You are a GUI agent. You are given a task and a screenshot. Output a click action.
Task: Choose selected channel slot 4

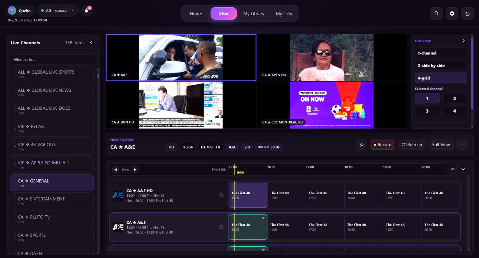pos(455,111)
